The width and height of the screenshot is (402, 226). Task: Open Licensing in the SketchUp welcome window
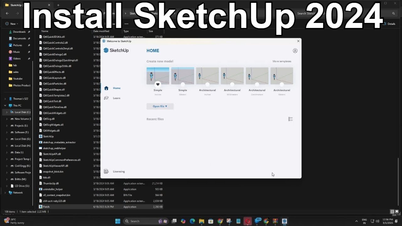point(115,171)
